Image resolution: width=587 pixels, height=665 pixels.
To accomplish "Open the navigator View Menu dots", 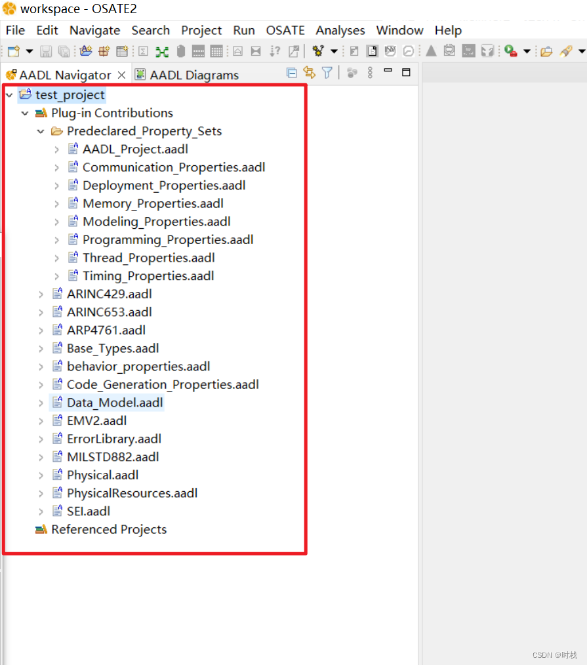I will click(x=371, y=73).
